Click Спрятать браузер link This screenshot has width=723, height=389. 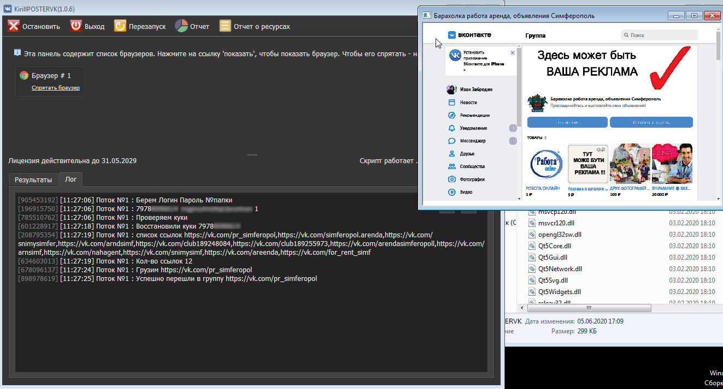tap(56, 88)
